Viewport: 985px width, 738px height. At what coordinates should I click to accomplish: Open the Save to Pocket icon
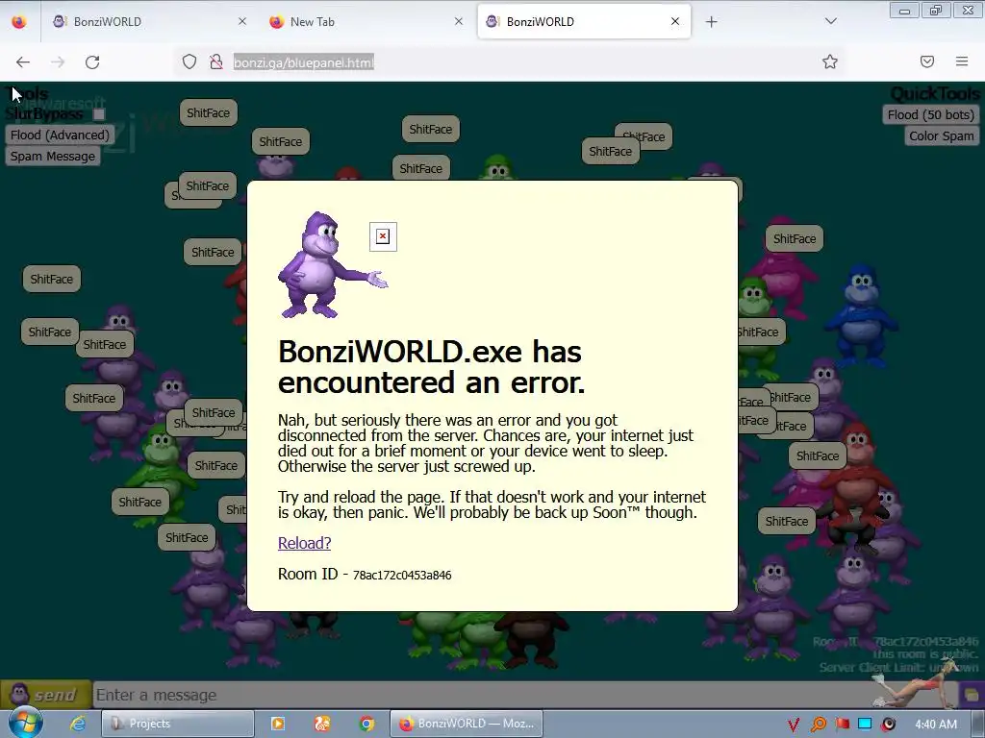click(927, 61)
